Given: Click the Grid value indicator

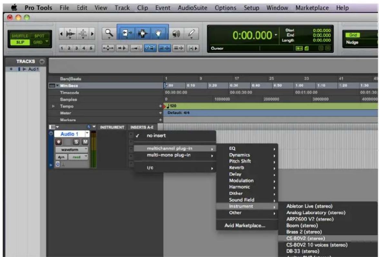Looking at the screenshot, I should coord(353,35).
